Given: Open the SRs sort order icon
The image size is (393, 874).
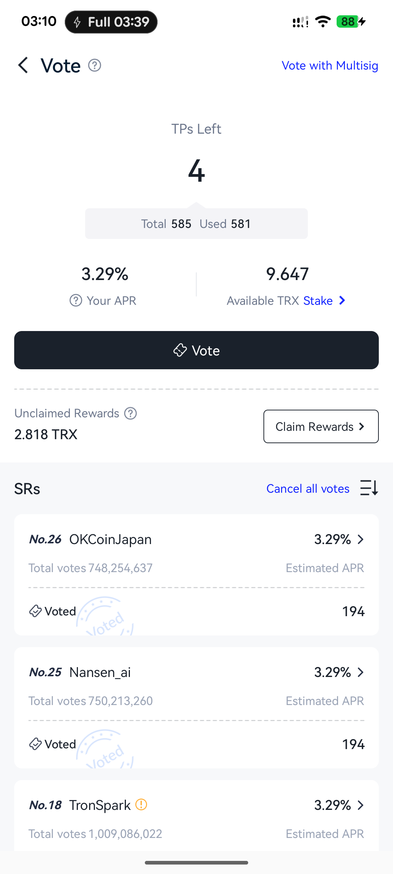Looking at the screenshot, I should pos(369,488).
